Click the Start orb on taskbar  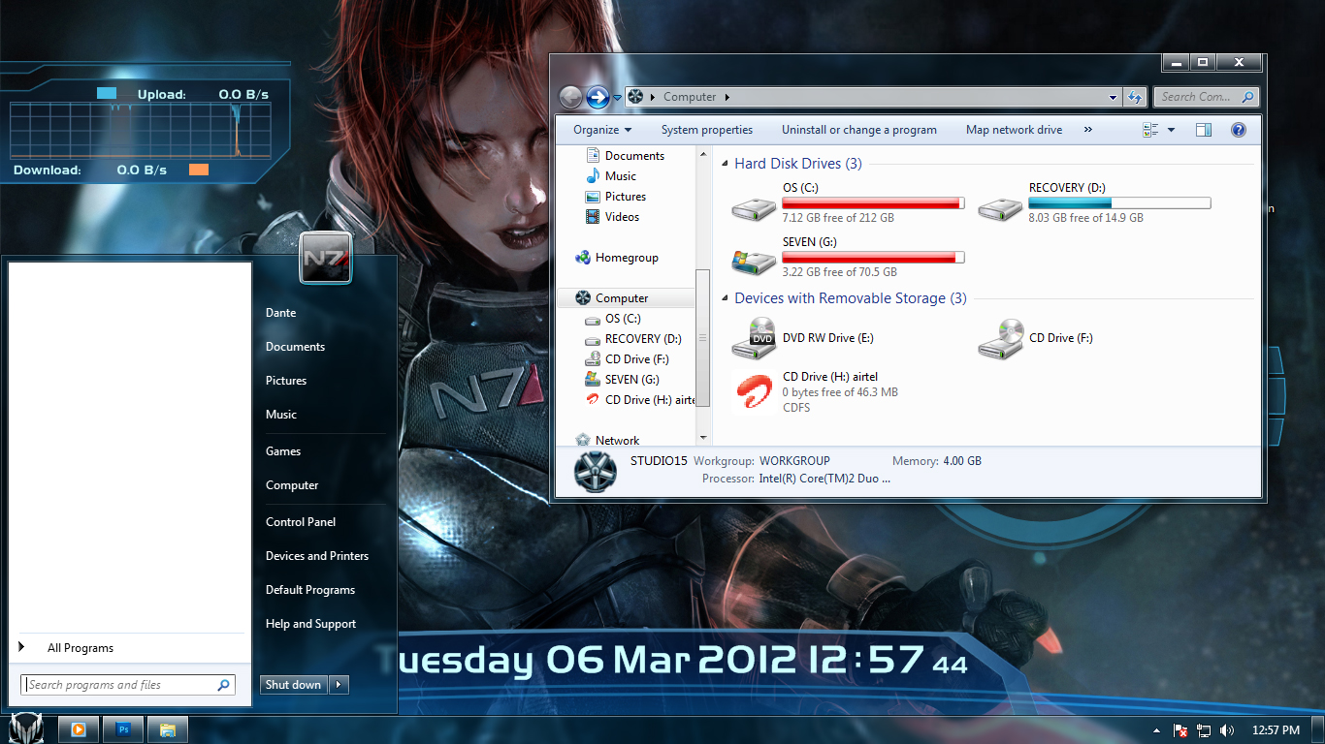26,728
